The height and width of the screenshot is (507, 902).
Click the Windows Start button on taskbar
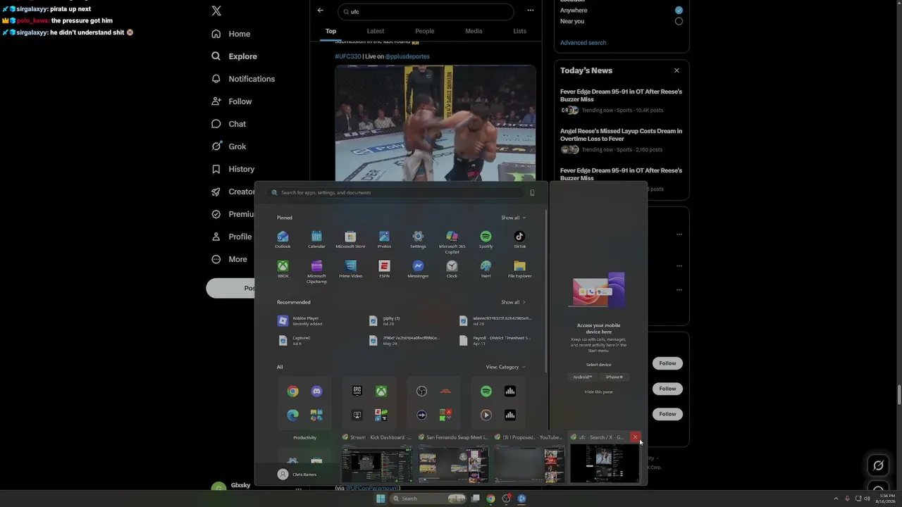pos(381,499)
